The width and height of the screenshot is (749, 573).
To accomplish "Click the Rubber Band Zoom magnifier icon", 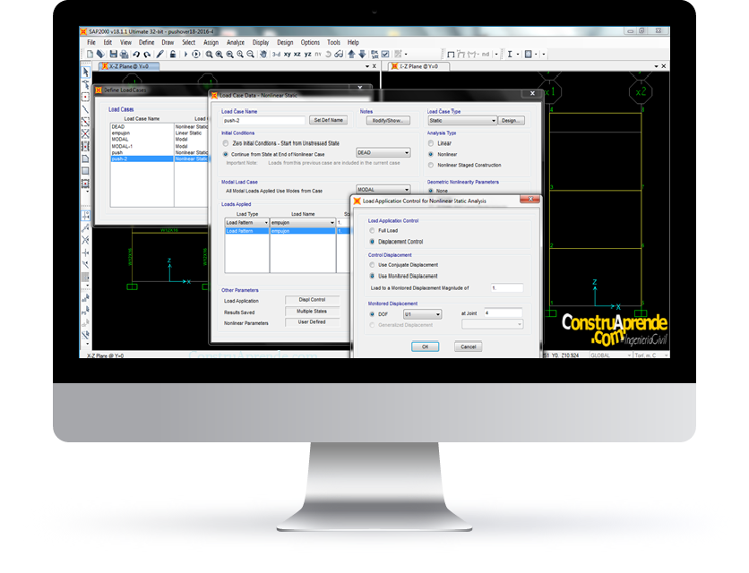I will coord(209,55).
